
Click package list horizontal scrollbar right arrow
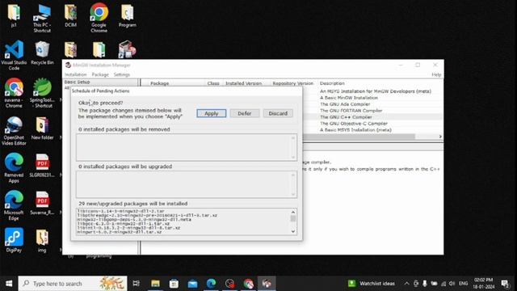tap(440, 137)
